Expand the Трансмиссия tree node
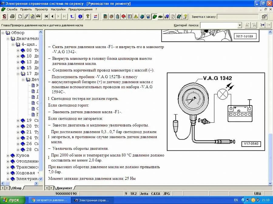The image size is (273, 204). [8, 167]
